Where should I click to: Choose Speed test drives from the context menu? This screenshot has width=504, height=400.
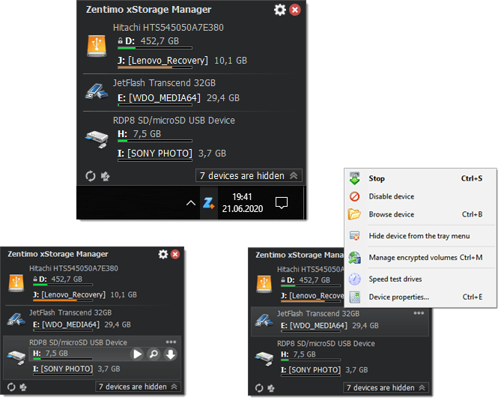(420, 279)
